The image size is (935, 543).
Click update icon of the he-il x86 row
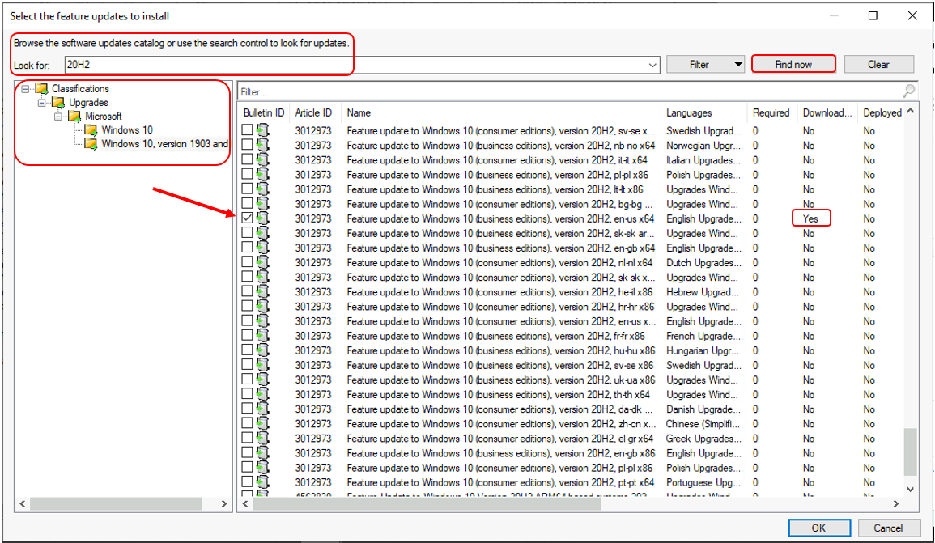262,292
